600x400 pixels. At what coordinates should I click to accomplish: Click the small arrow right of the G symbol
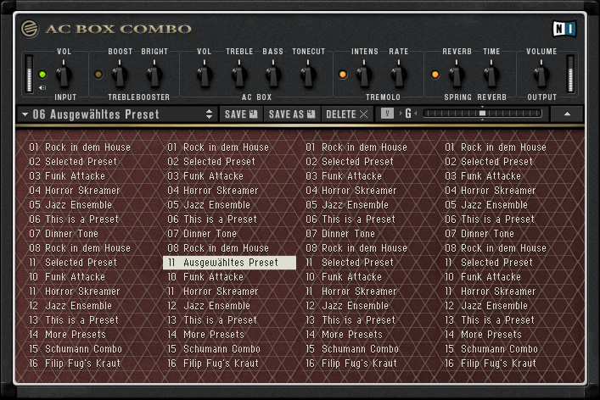click(416, 114)
